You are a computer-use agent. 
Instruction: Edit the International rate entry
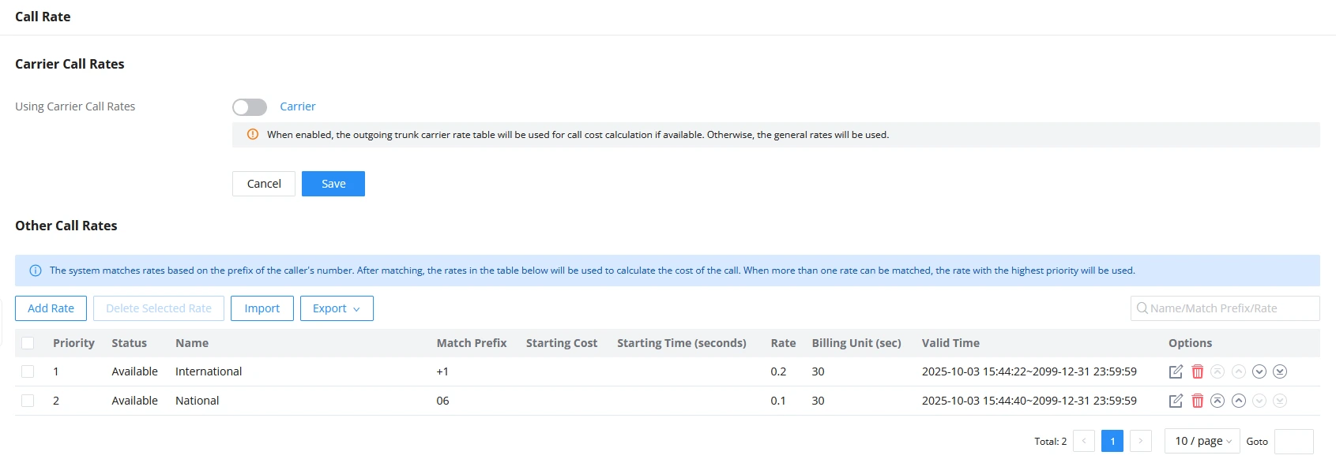1176,371
